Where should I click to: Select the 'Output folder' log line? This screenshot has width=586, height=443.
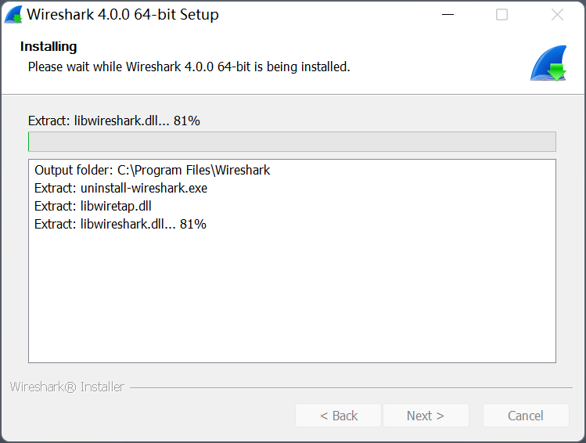click(152, 170)
